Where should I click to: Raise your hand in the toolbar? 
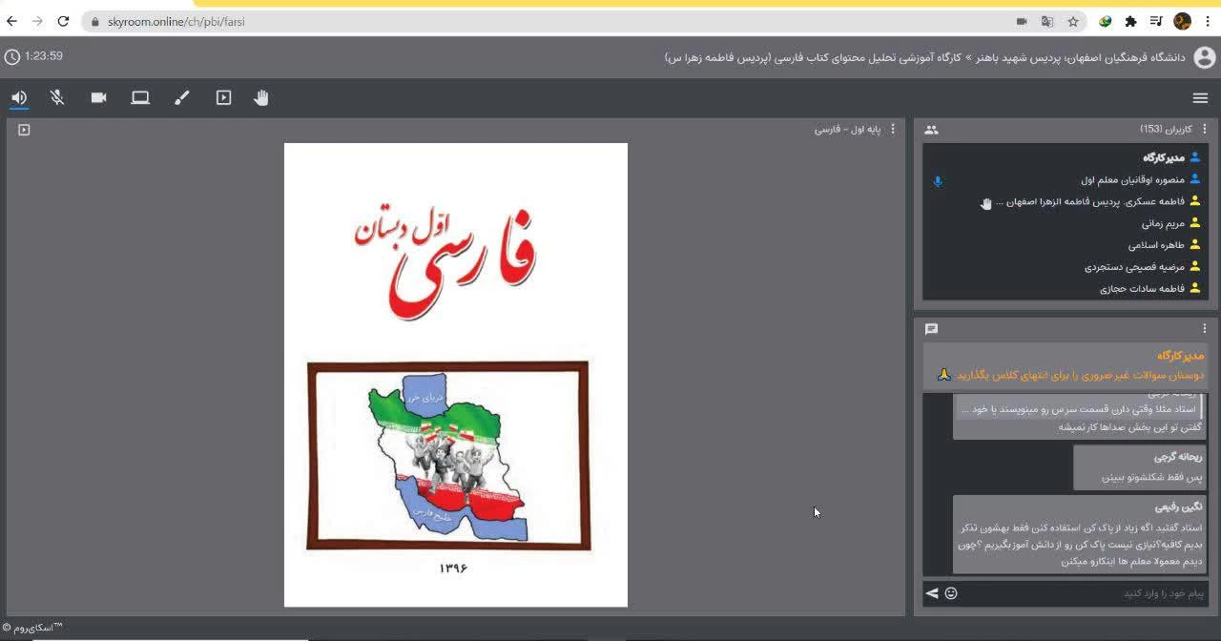[x=261, y=97]
